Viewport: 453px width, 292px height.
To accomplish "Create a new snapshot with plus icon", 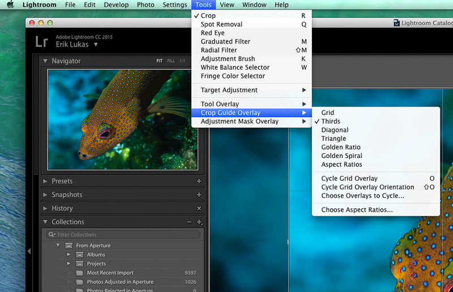I will tap(199, 195).
